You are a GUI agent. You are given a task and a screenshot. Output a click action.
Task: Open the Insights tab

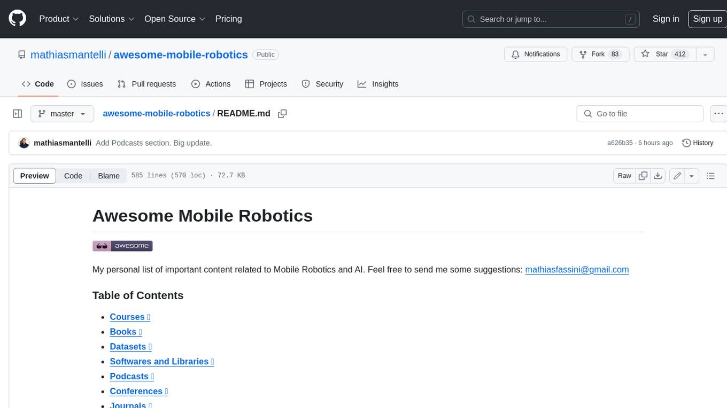tap(378, 84)
